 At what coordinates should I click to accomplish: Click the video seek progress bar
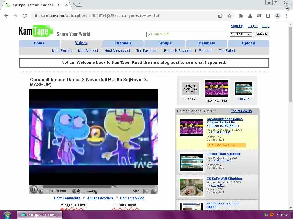(99, 186)
